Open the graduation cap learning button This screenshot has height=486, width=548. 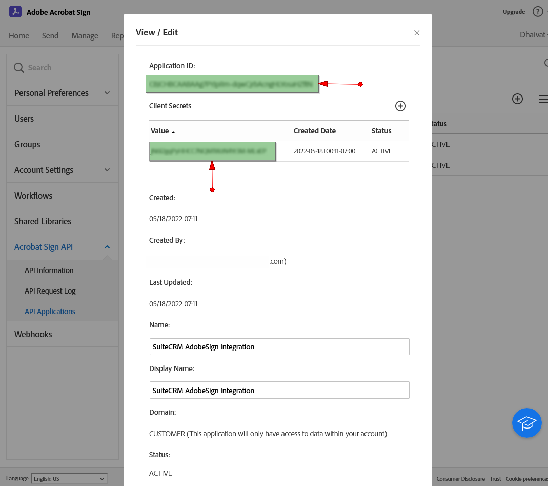(526, 423)
